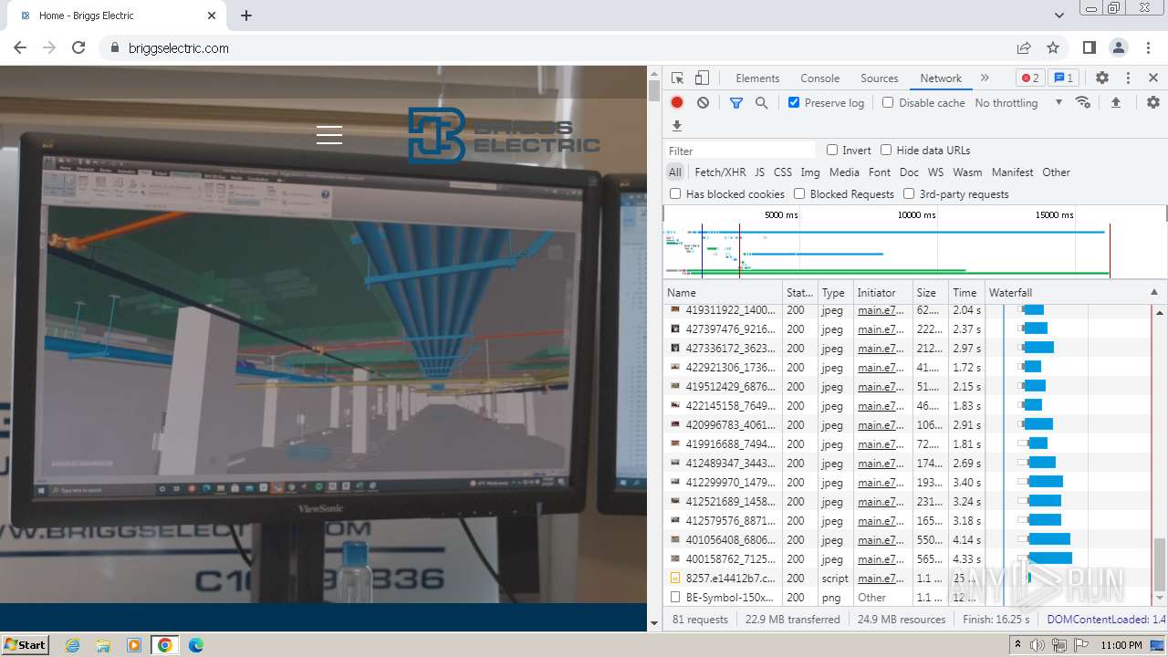Viewport: 1168px width, 657px height.
Task: Filter requests by Doc type
Action: [x=909, y=172]
